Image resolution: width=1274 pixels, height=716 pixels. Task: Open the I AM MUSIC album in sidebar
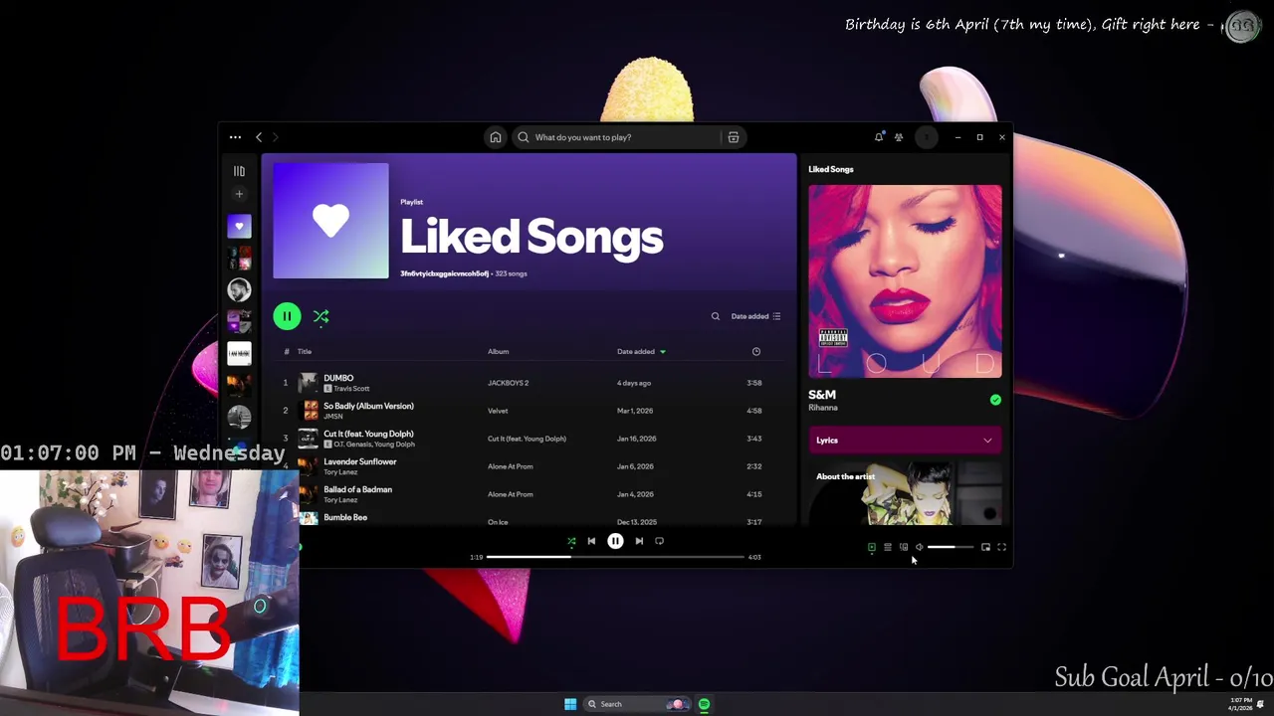pos(239,353)
